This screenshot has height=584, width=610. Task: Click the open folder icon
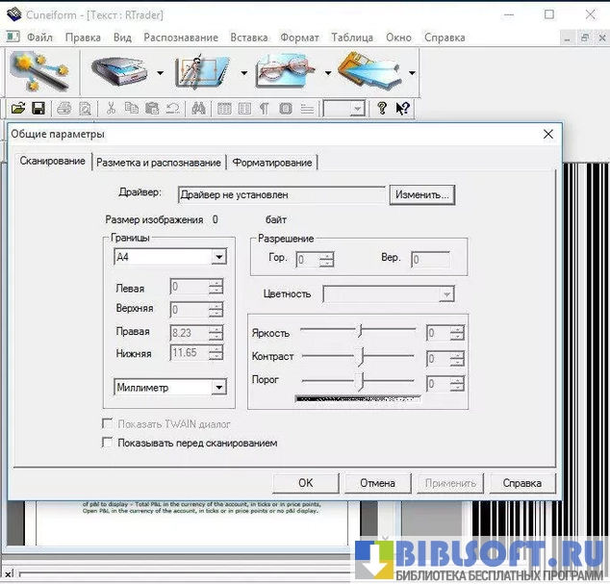[17, 109]
